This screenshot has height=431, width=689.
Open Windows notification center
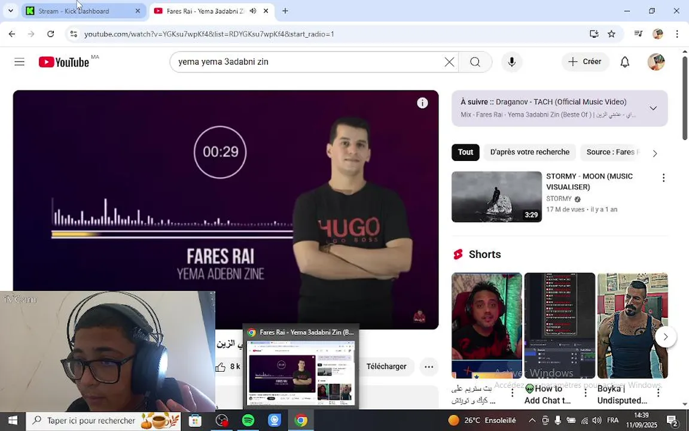[x=672, y=420]
